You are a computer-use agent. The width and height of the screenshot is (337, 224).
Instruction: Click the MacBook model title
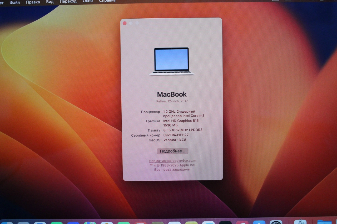click(172, 94)
